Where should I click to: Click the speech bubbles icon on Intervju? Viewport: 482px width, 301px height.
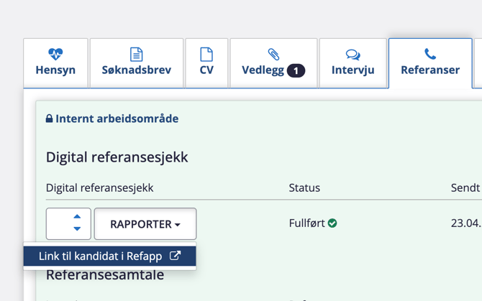point(353,55)
